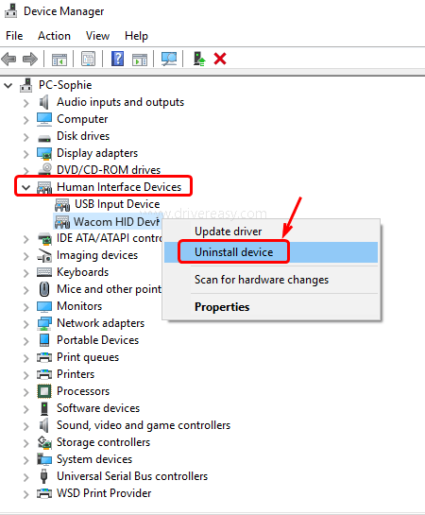Click the Forward arrow toolbar icon
This screenshot has height=515, width=425.
click(30, 60)
